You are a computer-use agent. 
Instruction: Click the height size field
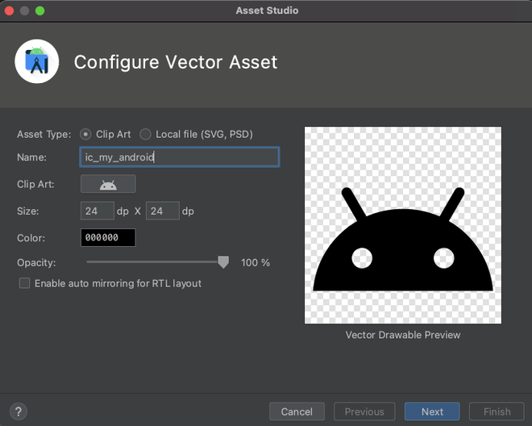[162, 211]
